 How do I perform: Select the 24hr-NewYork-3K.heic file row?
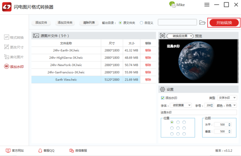pyautogui.click(x=94, y=65)
